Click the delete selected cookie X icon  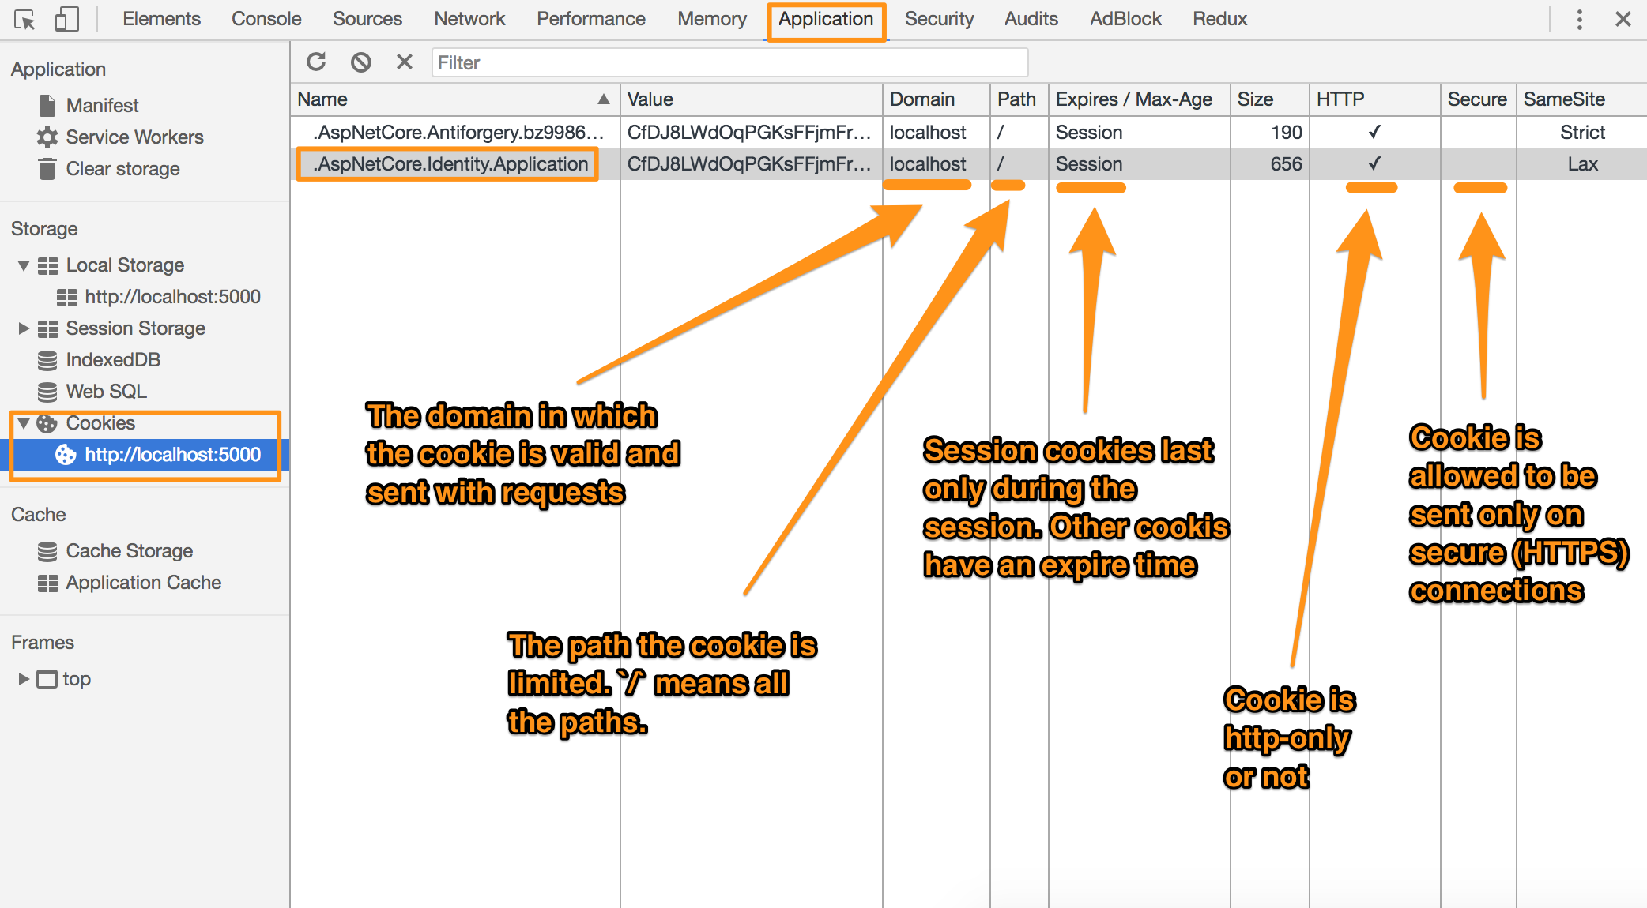pos(405,62)
